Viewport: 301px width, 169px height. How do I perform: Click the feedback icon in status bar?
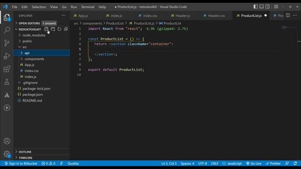tap(287, 163)
